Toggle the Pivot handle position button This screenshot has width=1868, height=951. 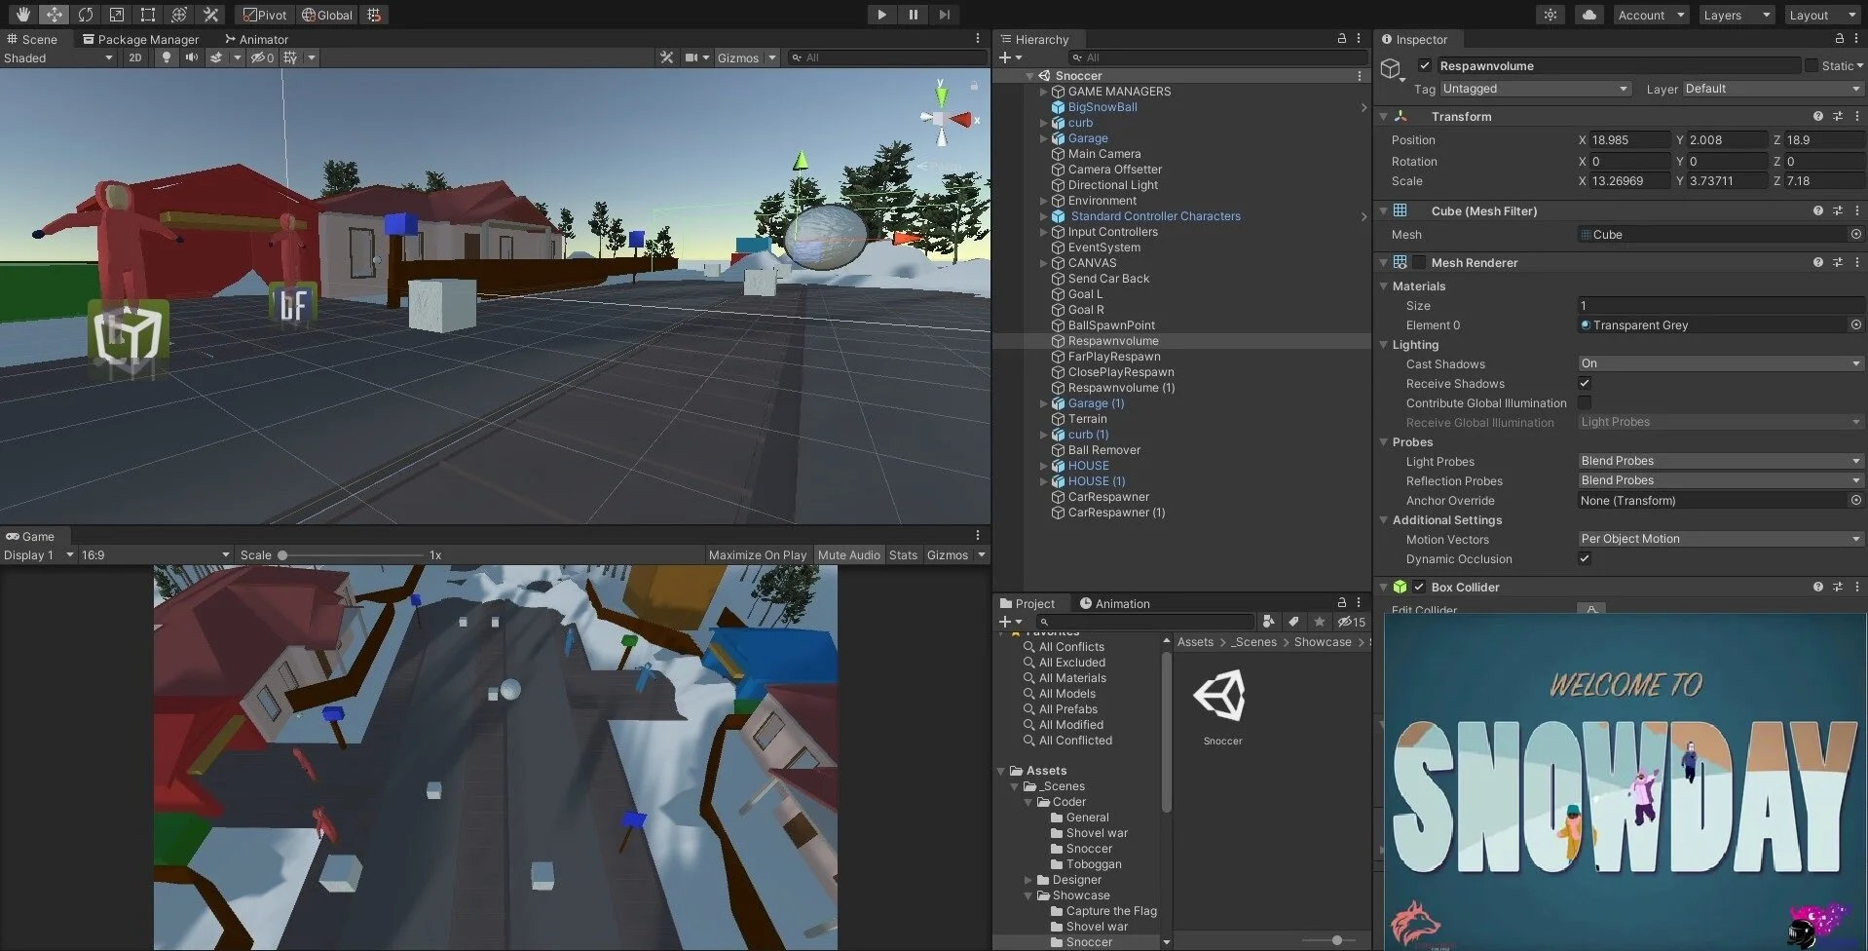point(265,15)
